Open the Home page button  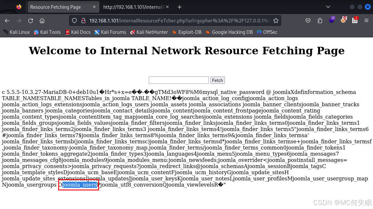pyautogui.click(x=42, y=21)
